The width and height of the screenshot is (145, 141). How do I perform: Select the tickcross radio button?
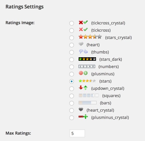tap(72, 31)
